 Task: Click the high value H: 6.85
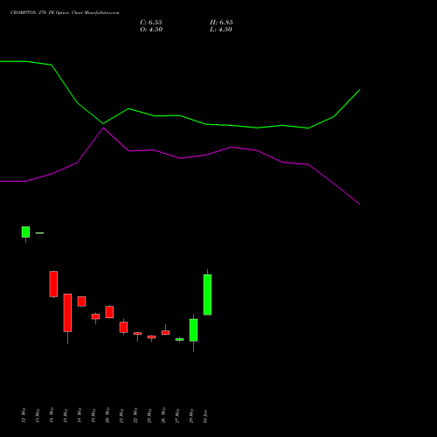tap(221, 23)
